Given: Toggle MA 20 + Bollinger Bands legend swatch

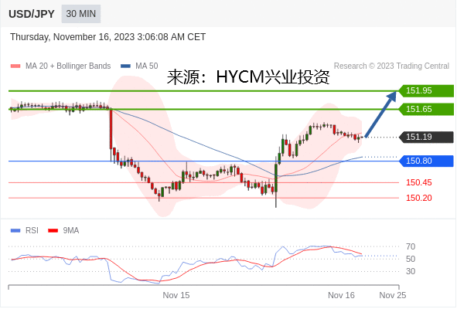Looking at the screenshot, I should click(15, 66).
